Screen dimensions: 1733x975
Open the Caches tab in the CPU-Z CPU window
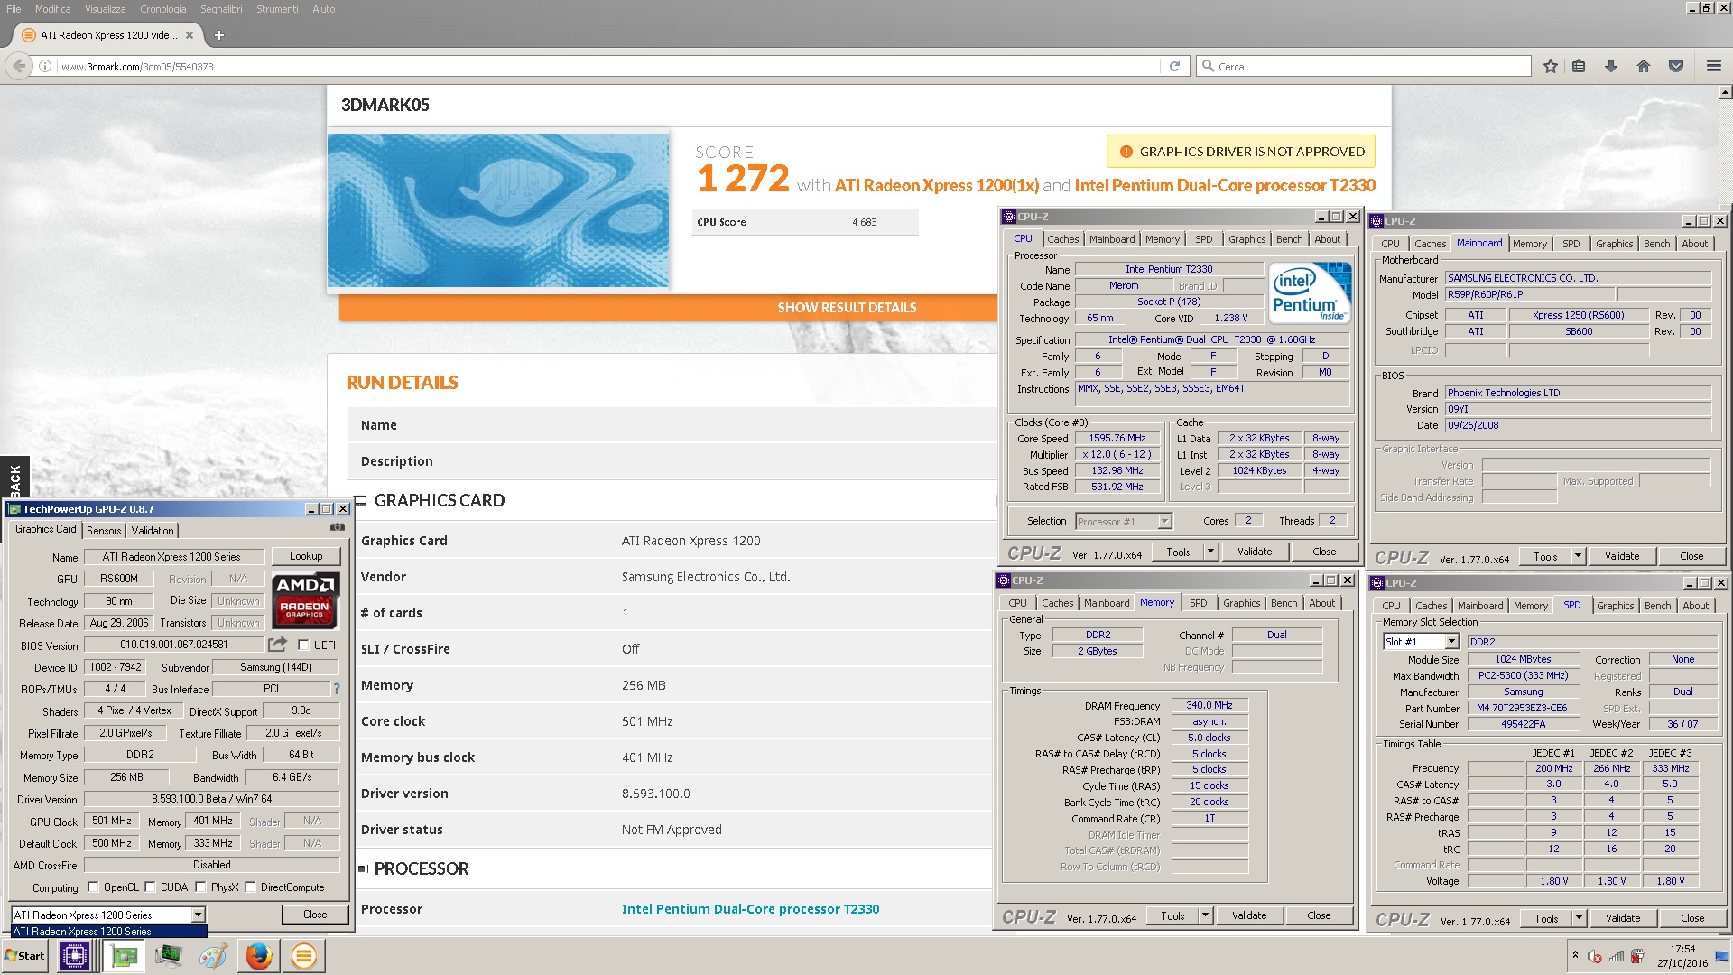click(x=1062, y=239)
